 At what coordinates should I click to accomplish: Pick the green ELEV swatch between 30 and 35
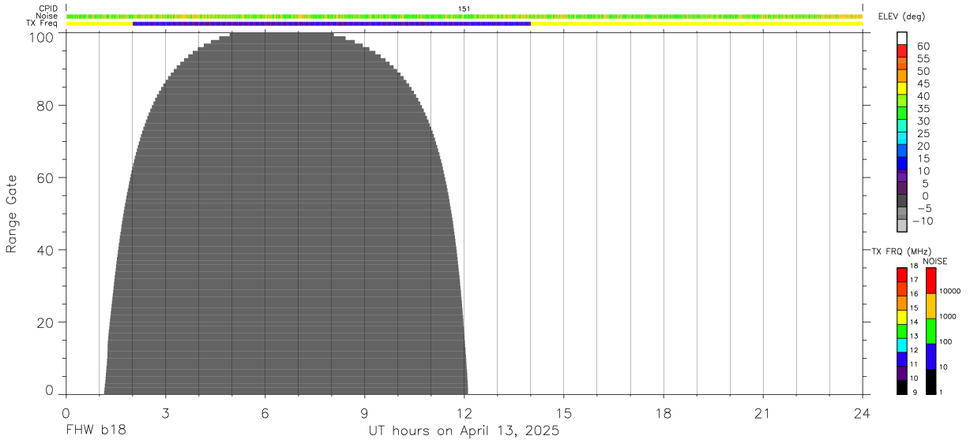tap(902, 113)
